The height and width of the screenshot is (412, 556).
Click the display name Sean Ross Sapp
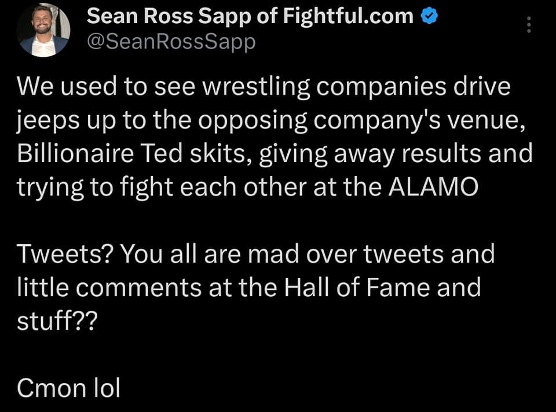(x=169, y=16)
